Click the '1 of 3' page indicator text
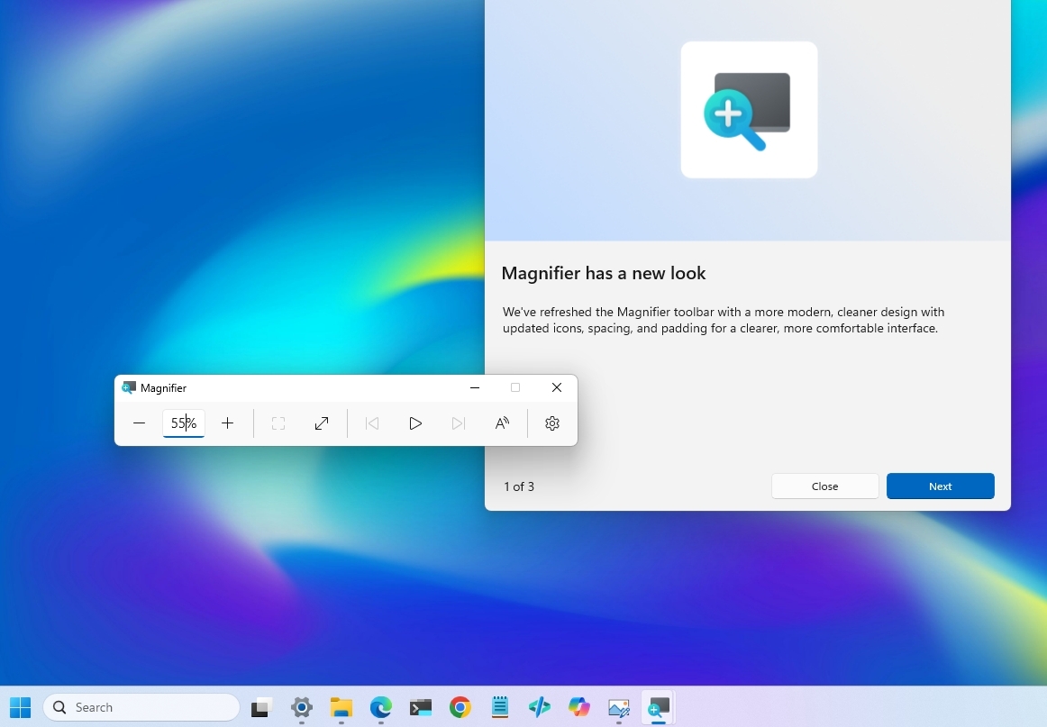 [x=519, y=486]
